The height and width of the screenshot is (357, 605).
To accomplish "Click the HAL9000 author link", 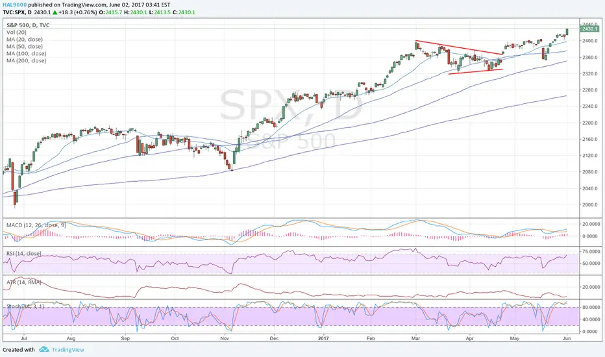I will point(15,5).
